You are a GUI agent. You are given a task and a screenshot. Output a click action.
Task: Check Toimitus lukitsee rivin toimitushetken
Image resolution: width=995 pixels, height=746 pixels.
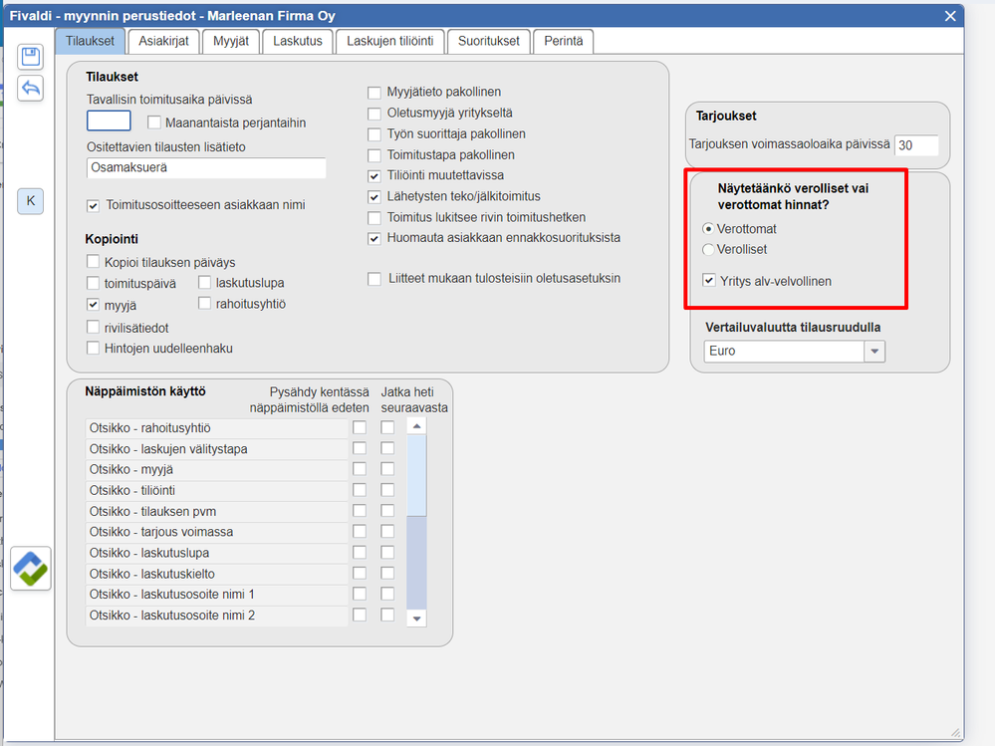pos(374,218)
